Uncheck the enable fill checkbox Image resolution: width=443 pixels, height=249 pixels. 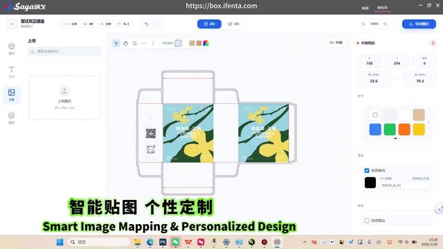[x=367, y=171]
